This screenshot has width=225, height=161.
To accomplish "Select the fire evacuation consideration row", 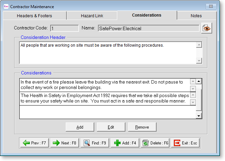I will 105,85.
